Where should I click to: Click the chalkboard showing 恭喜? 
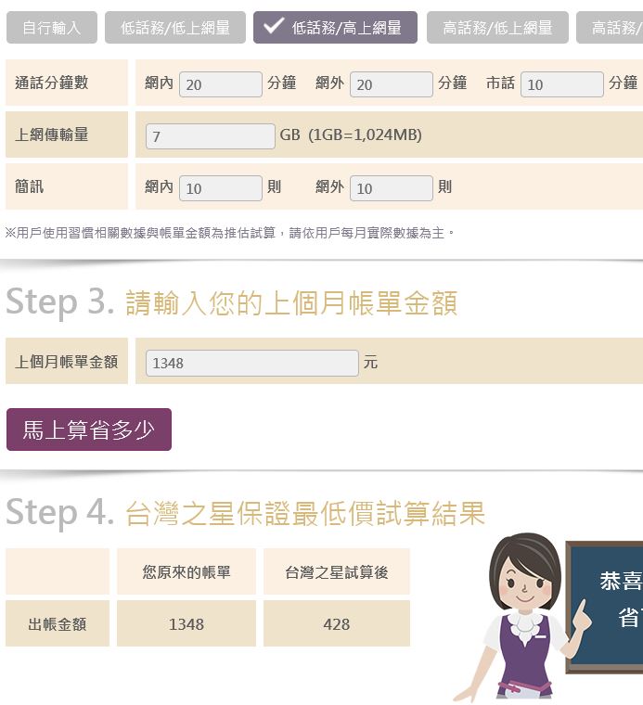click(605, 607)
